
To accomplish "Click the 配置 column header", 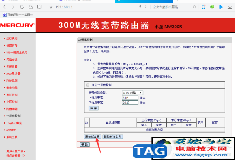I will coord(215,123).
